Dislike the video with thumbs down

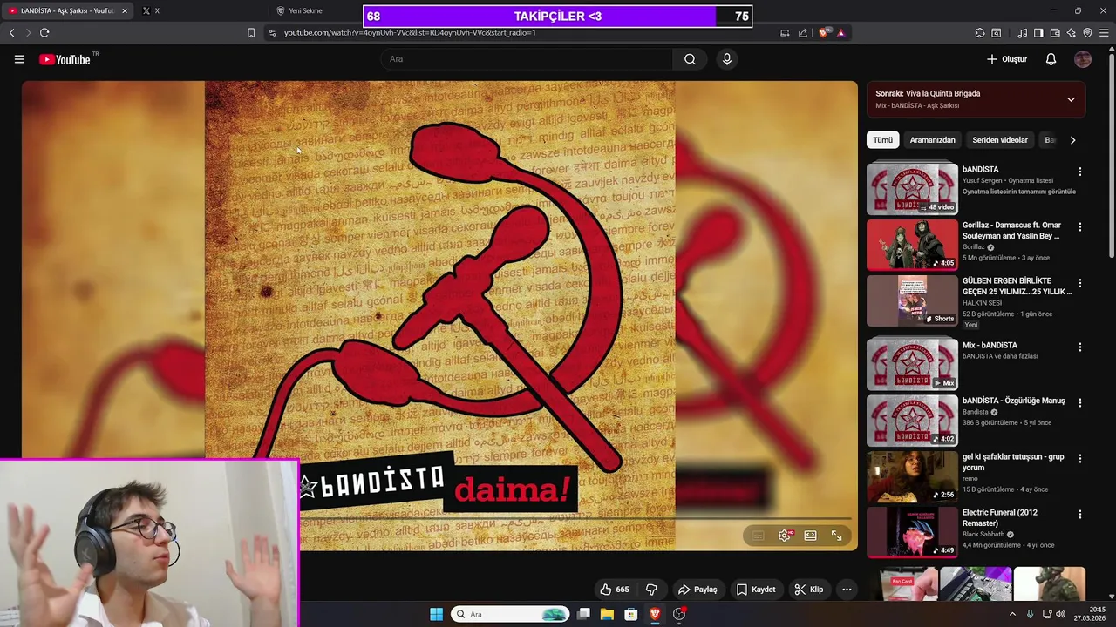click(651, 590)
